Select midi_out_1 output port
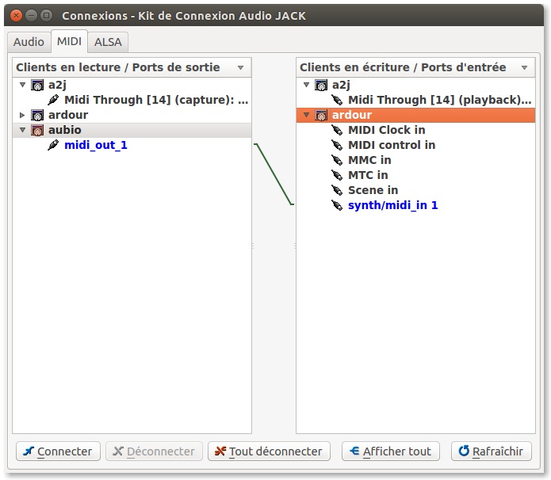The height and width of the screenshot is (480, 551). [96, 145]
